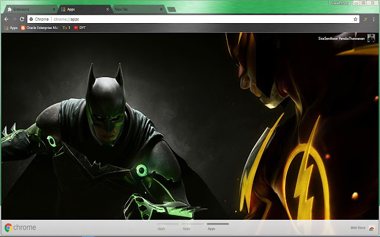Image resolution: width=380 pixels, height=237 pixels.
Task: Switch to the second Apps page indicator
Action: click(x=192, y=226)
